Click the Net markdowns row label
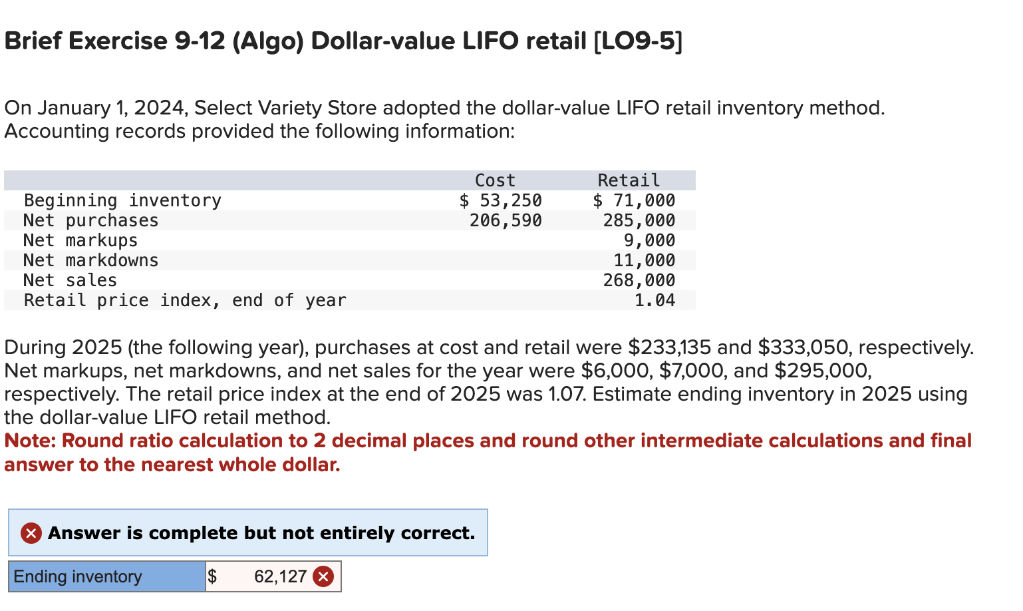Image resolution: width=1023 pixels, height=611 pixels. coord(90,260)
